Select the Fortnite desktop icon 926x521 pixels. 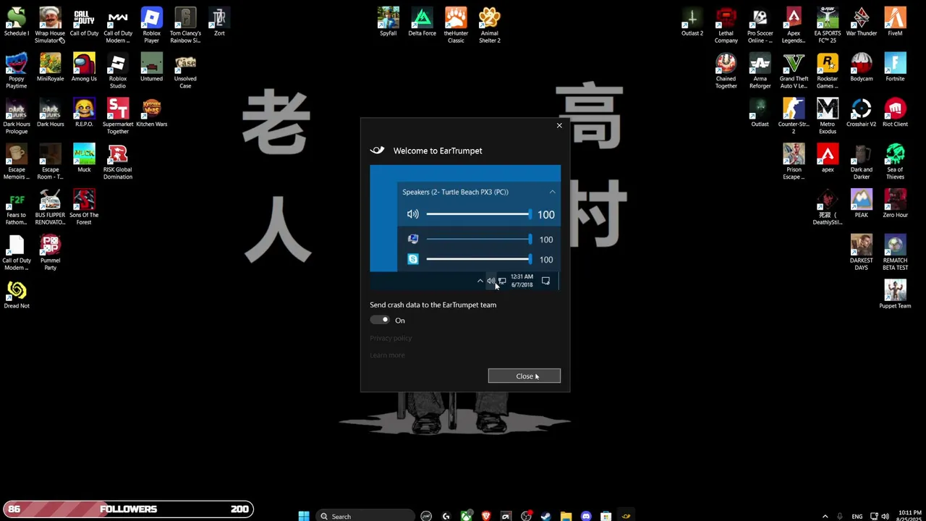895,67
